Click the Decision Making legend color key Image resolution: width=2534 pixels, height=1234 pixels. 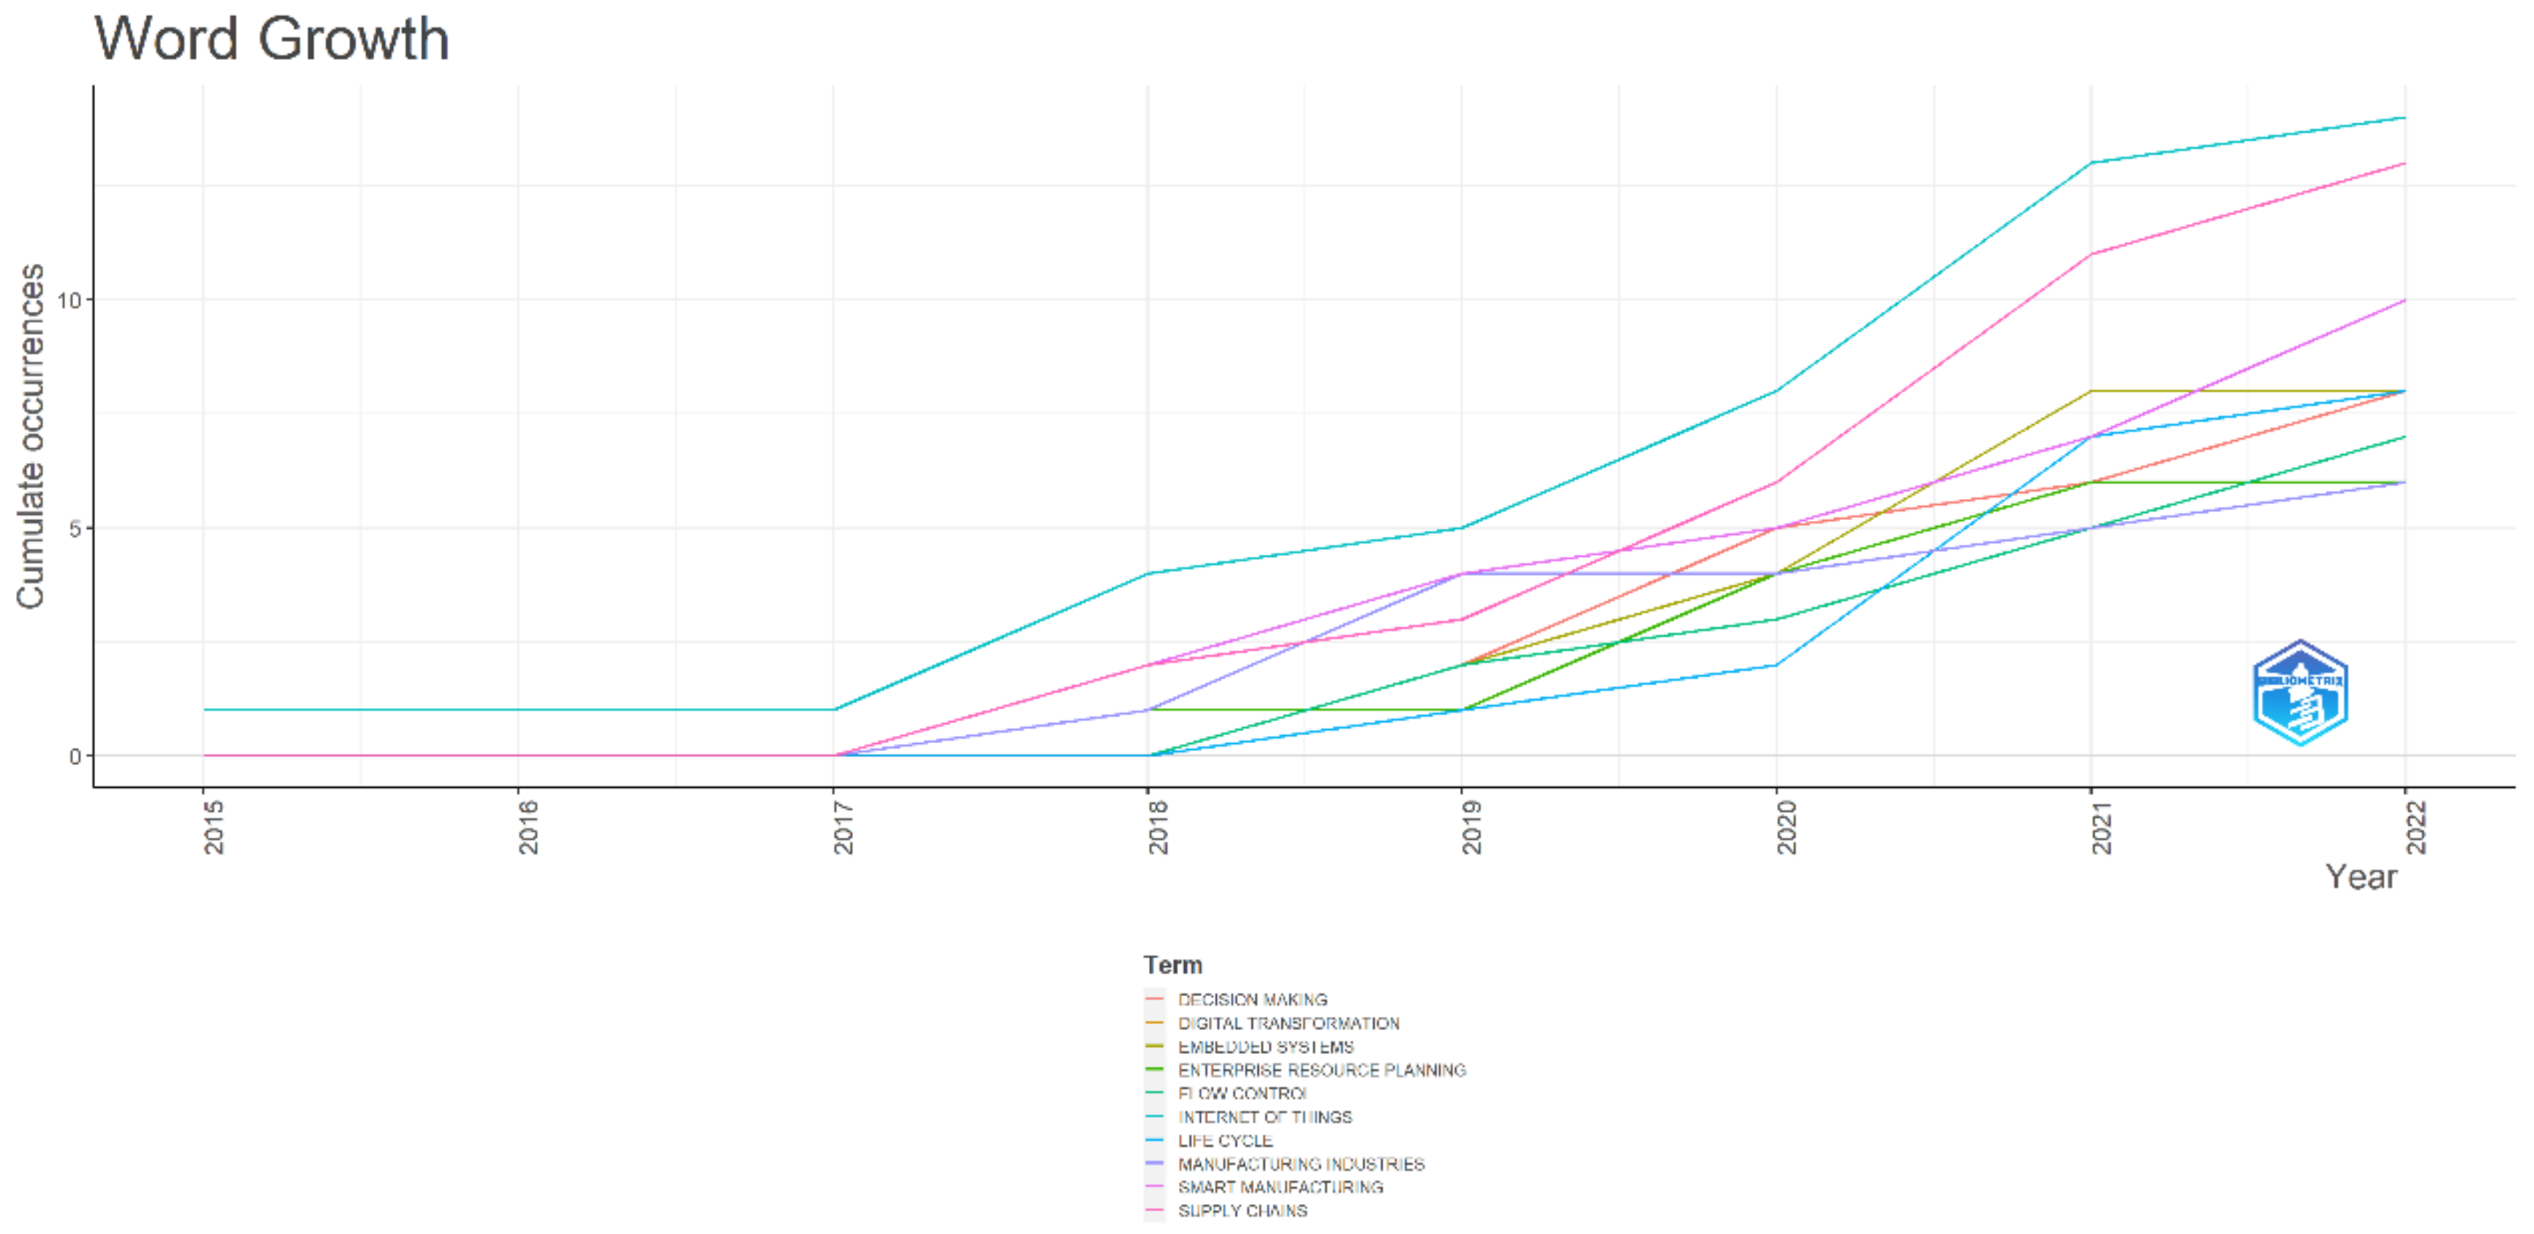coord(1154,999)
